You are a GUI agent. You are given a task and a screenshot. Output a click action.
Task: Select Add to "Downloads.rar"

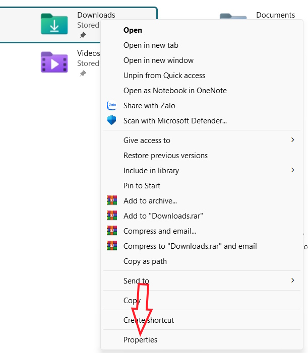[202, 216]
